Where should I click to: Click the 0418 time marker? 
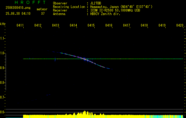coord(144,25)
